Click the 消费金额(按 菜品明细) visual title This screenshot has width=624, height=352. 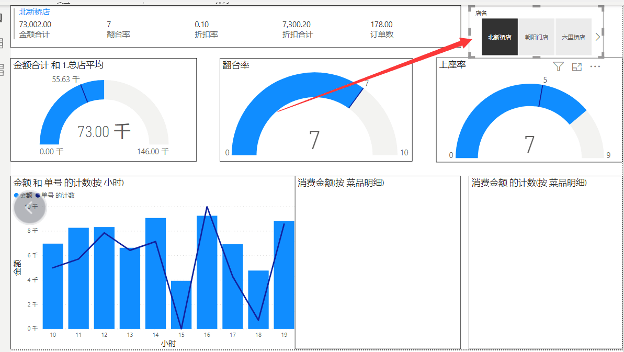click(x=341, y=183)
